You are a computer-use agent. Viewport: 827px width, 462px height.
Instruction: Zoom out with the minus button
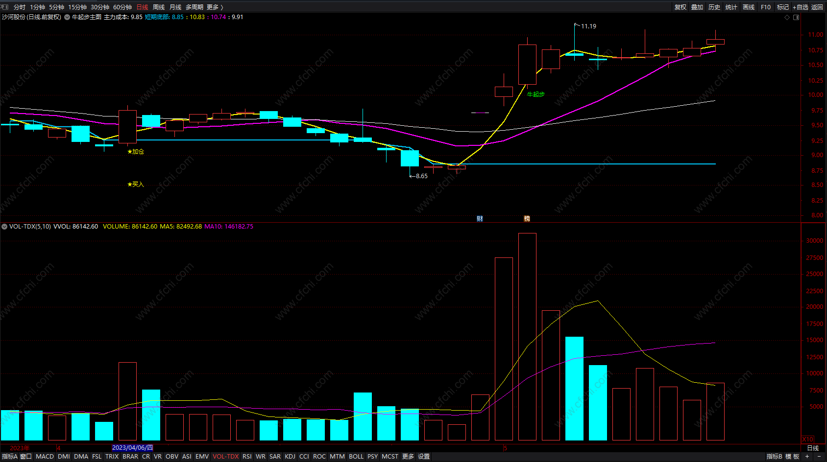pyautogui.click(x=819, y=456)
